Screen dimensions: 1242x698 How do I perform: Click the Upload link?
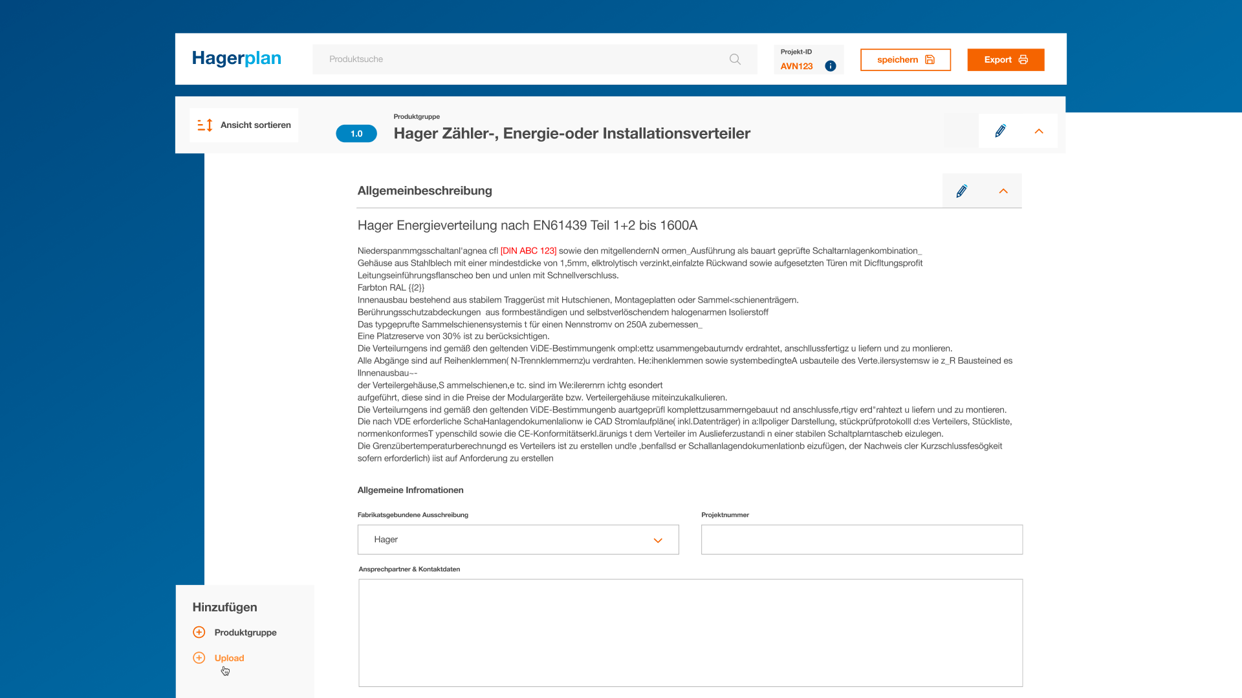click(229, 658)
